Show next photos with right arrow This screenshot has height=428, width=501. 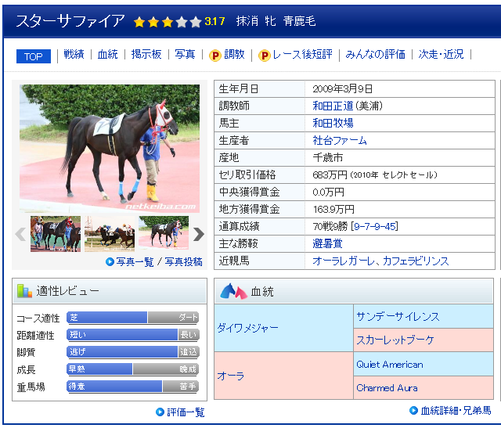pos(198,234)
